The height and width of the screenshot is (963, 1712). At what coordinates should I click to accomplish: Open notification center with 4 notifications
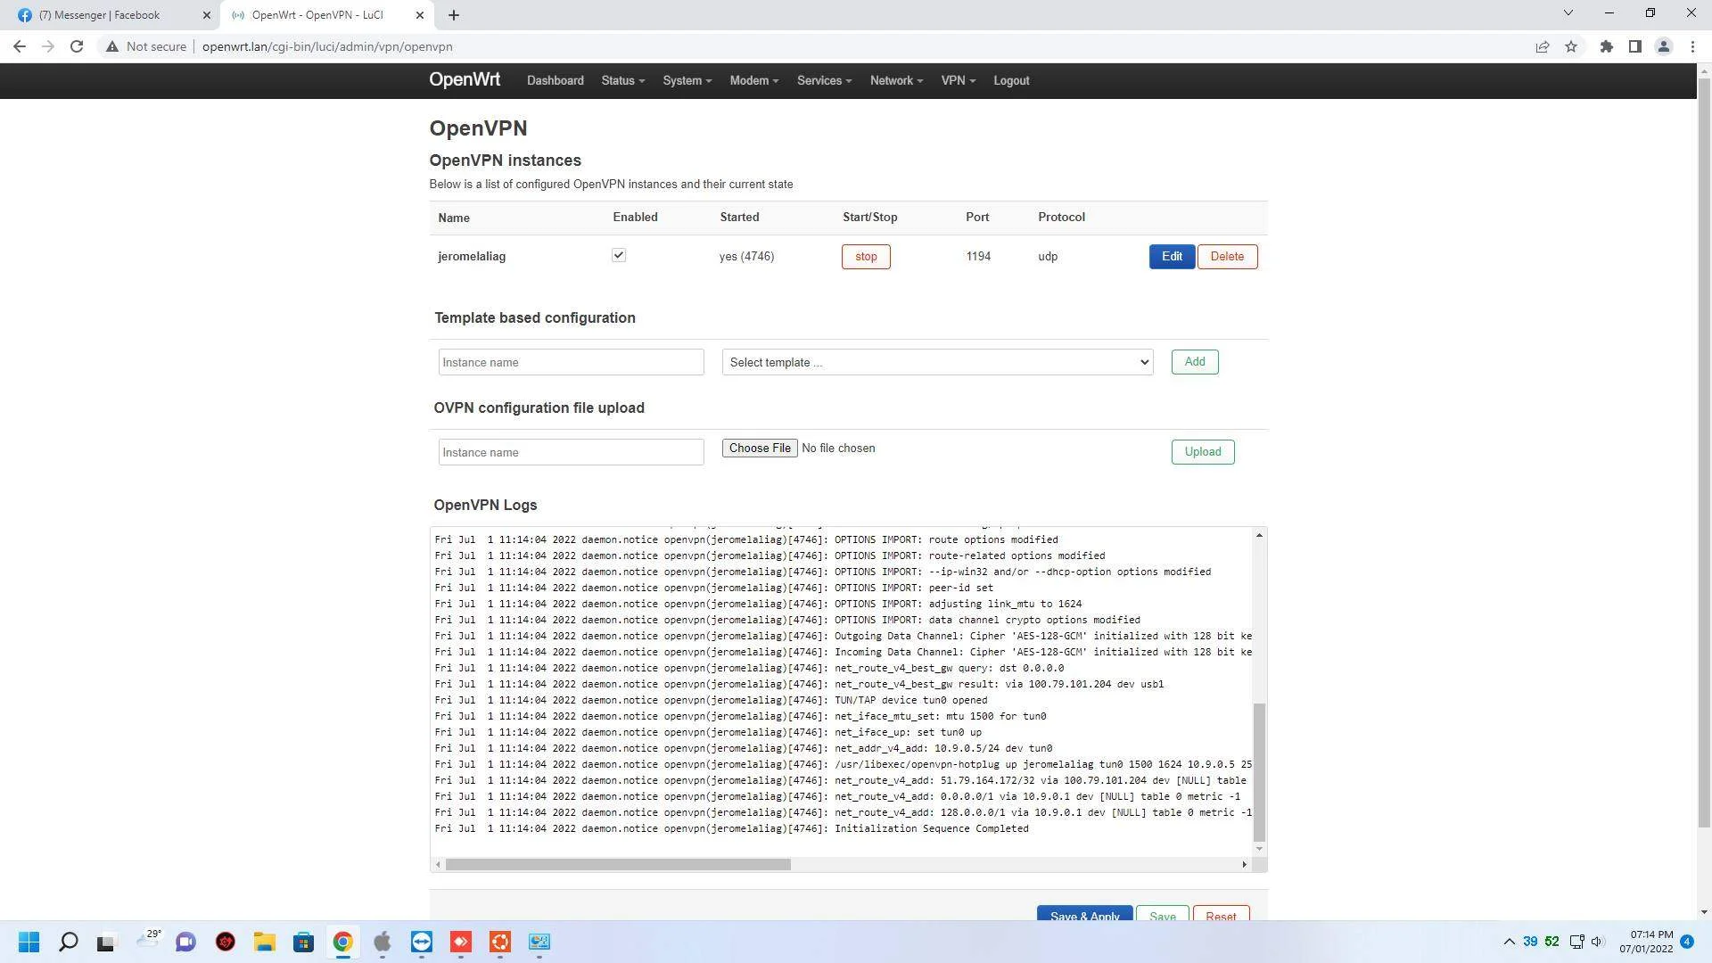pyautogui.click(x=1686, y=942)
